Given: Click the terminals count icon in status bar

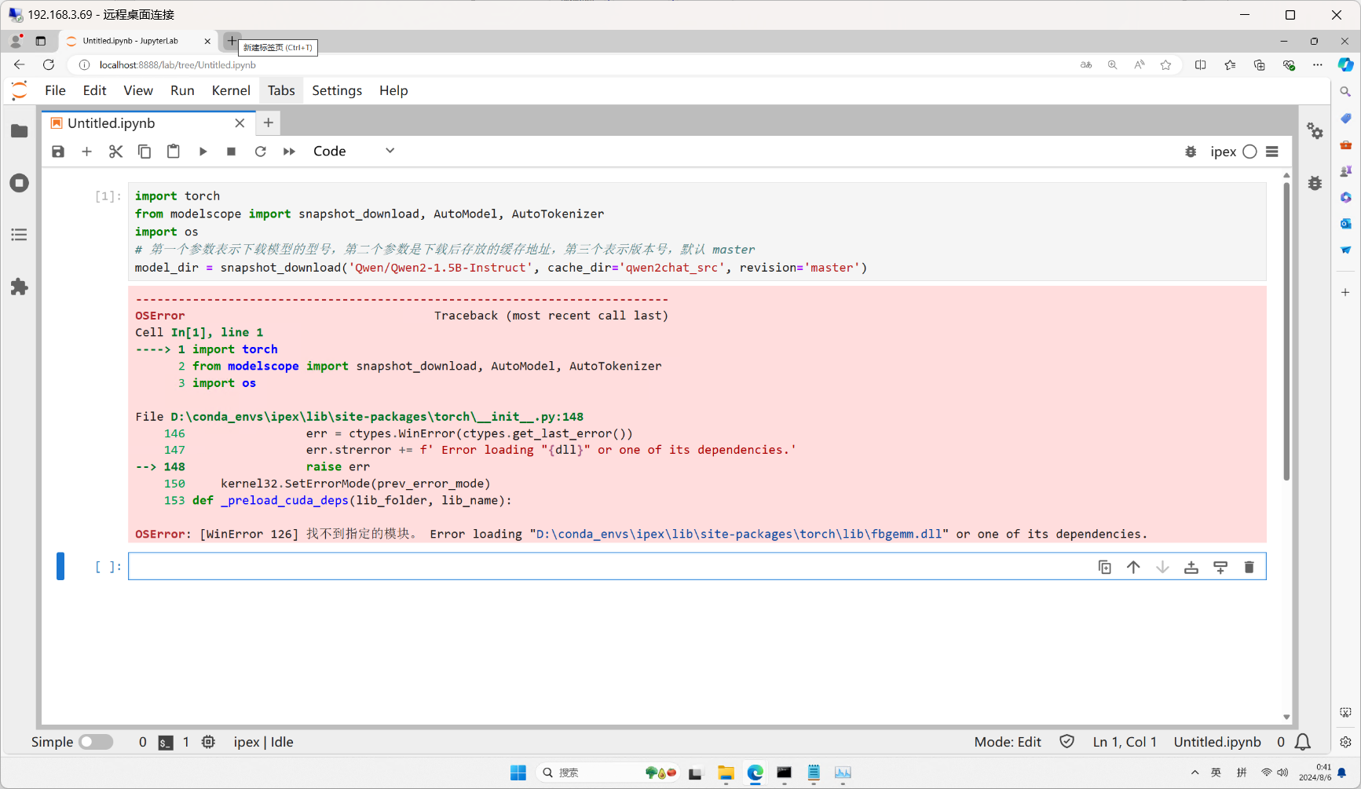Looking at the screenshot, I should [166, 742].
